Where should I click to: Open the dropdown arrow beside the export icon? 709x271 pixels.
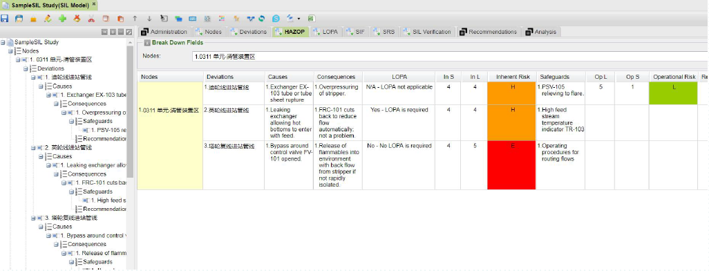point(299,19)
